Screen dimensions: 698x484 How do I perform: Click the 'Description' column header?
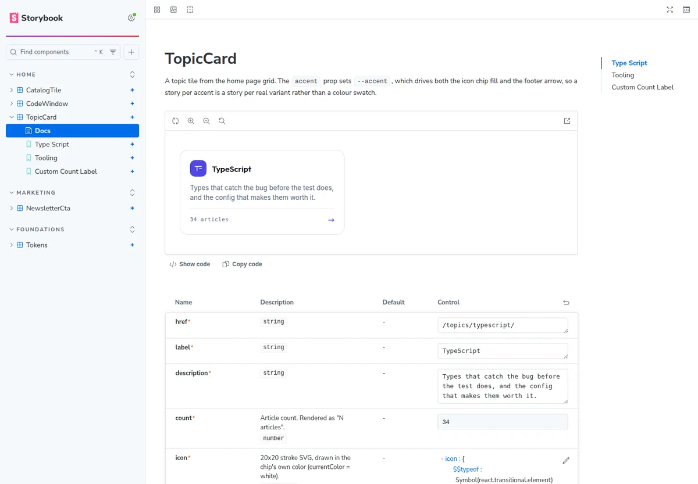pos(277,302)
